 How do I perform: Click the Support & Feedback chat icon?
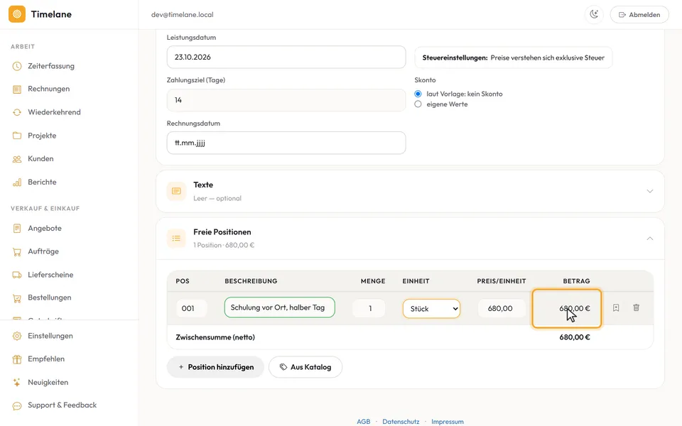17,405
